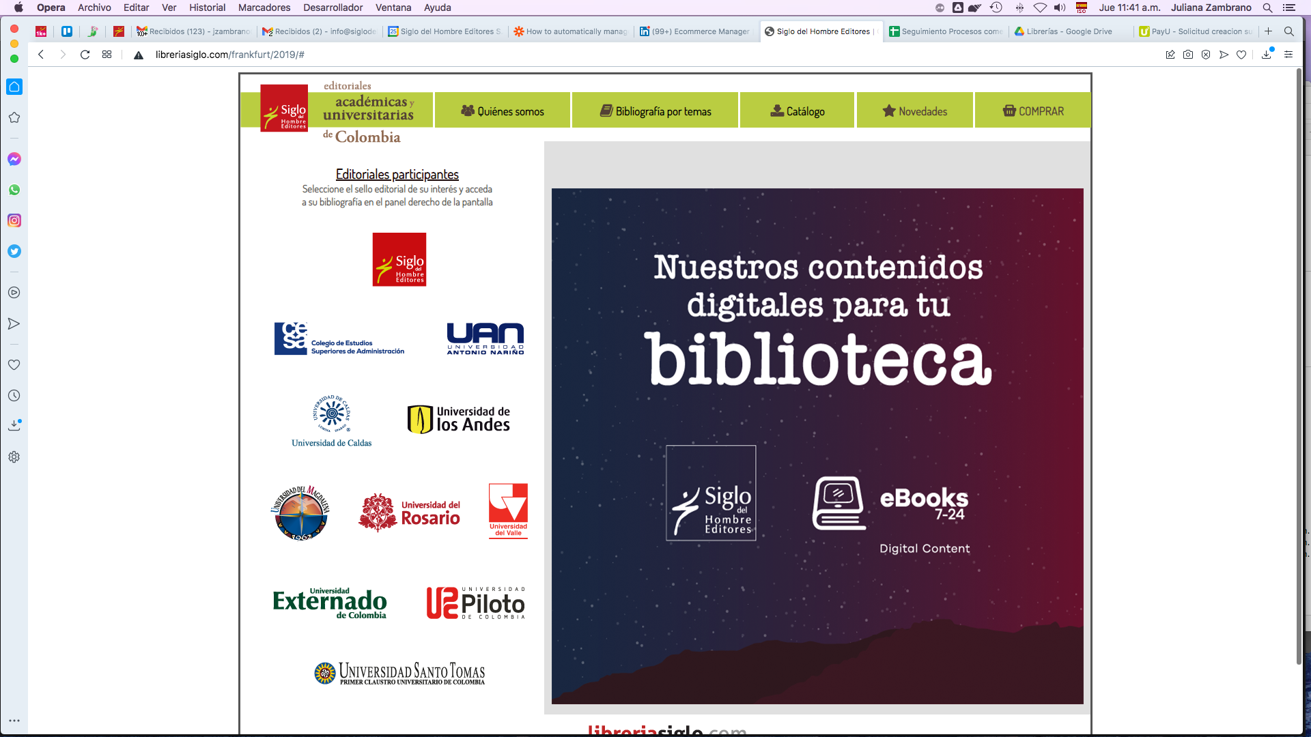Image resolution: width=1311 pixels, height=737 pixels.
Task: Click Bibliografía por temas nav button
Action: coord(655,111)
